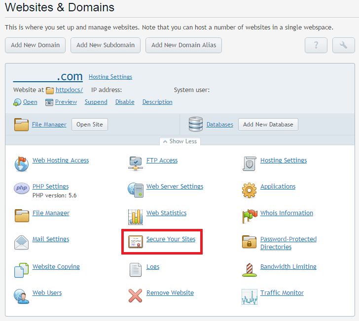
Task: Click the Suspend link
Action: pos(96,102)
